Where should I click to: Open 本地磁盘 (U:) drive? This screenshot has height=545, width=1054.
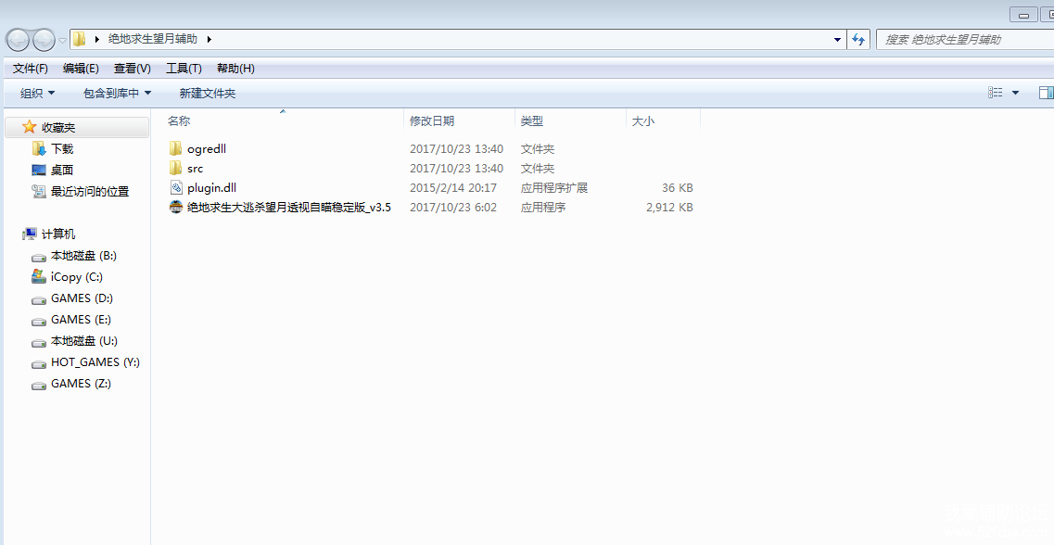84,341
